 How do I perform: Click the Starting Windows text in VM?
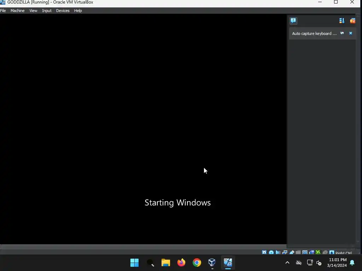click(177, 203)
